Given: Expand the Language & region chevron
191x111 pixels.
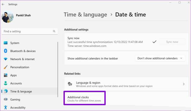Looking at the screenshot, I should coord(184,84).
